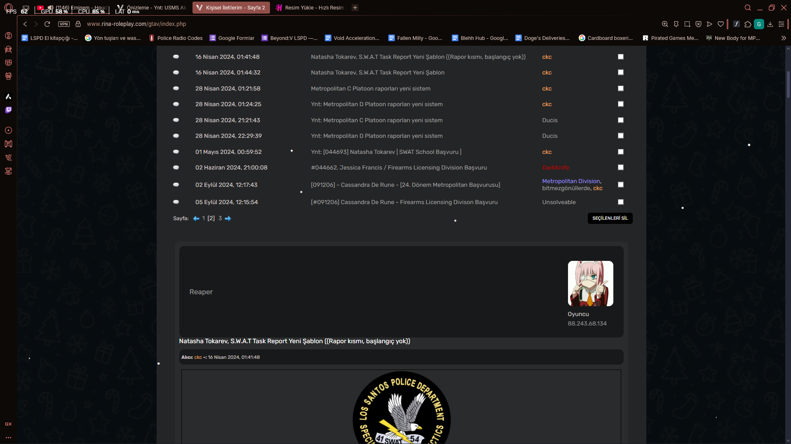
Task: Open the yin-yang icon in Opera sidebar
Action: coord(8,36)
